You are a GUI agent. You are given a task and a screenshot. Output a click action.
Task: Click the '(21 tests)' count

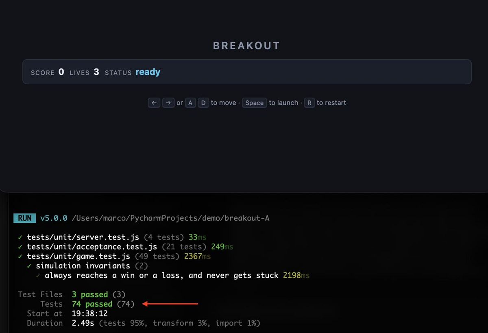(x=184, y=247)
